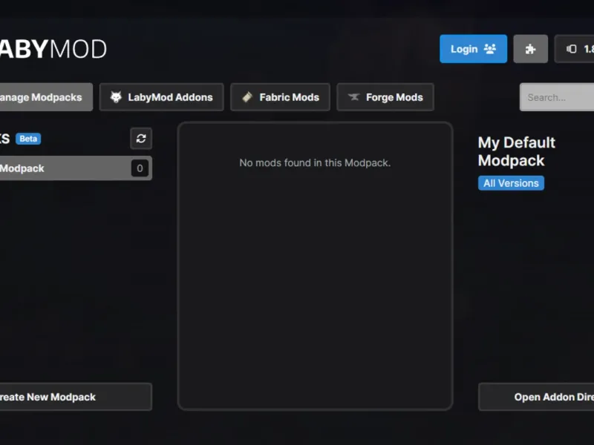Select the Modpack list entry
The width and height of the screenshot is (594, 445).
pos(76,168)
